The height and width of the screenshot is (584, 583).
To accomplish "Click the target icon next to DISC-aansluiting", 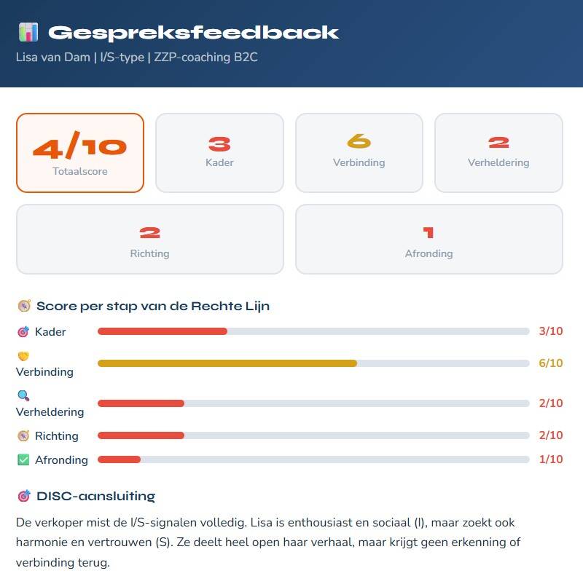I will (23, 496).
